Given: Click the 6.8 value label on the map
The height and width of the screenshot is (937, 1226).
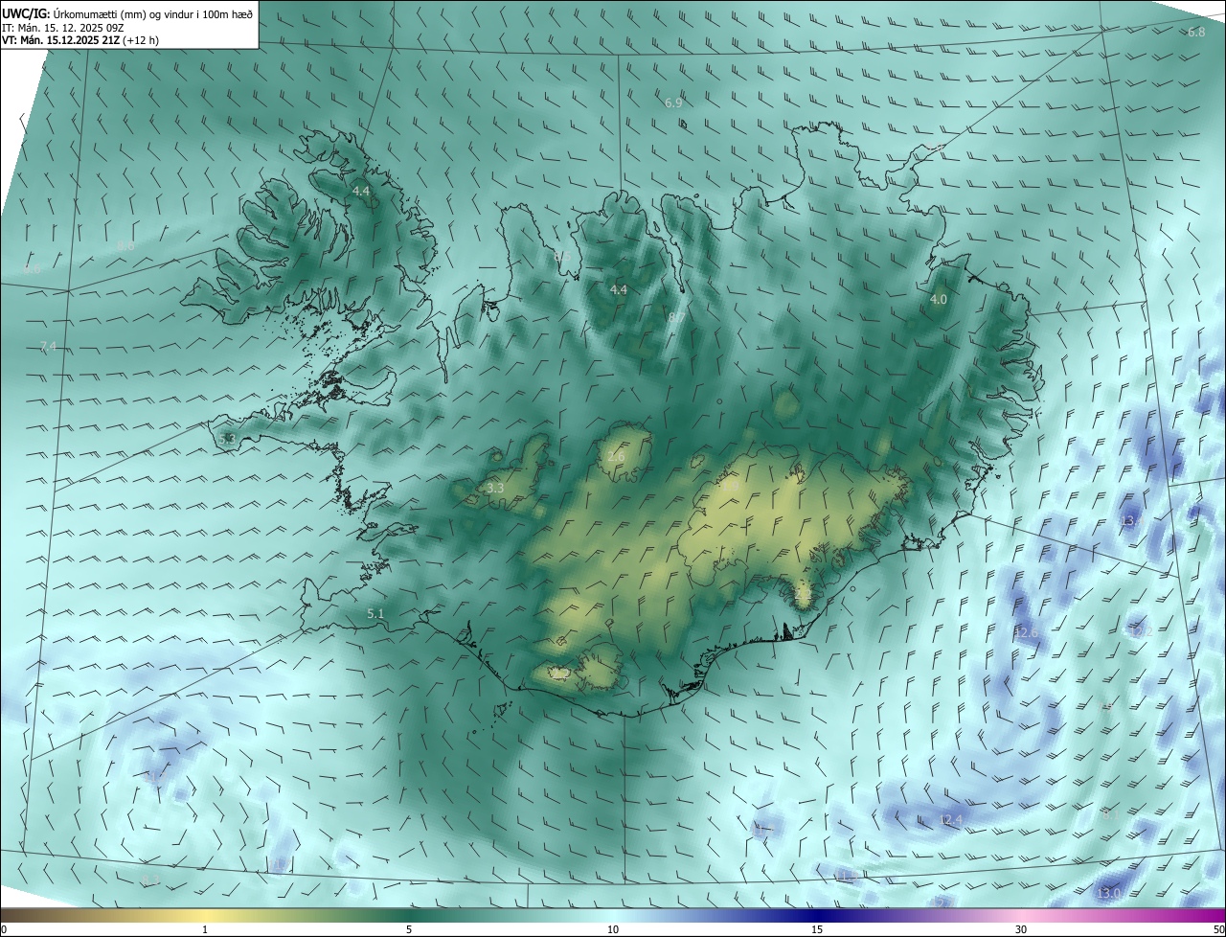Looking at the screenshot, I should click(1196, 33).
